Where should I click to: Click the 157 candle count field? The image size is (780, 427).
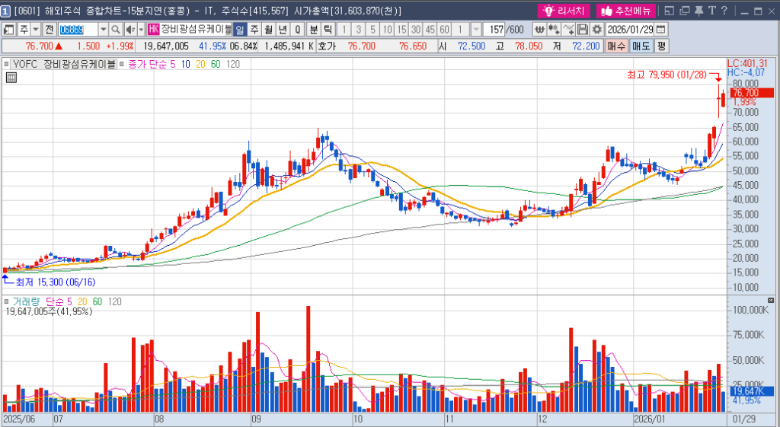click(x=494, y=29)
